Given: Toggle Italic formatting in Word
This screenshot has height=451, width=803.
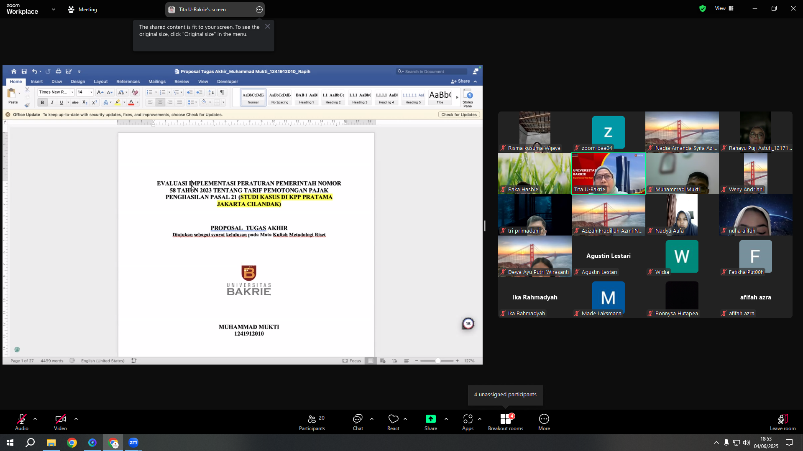Looking at the screenshot, I should click(52, 102).
